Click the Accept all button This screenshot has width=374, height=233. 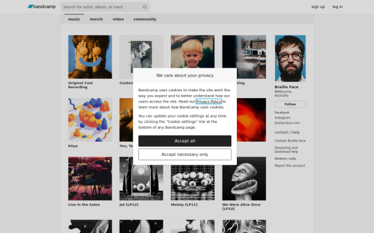click(x=185, y=141)
